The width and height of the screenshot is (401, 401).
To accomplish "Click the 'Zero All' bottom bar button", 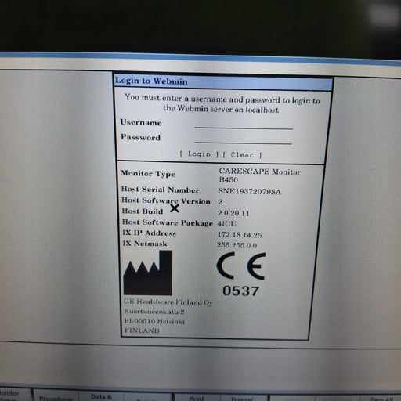I will click(381, 399).
